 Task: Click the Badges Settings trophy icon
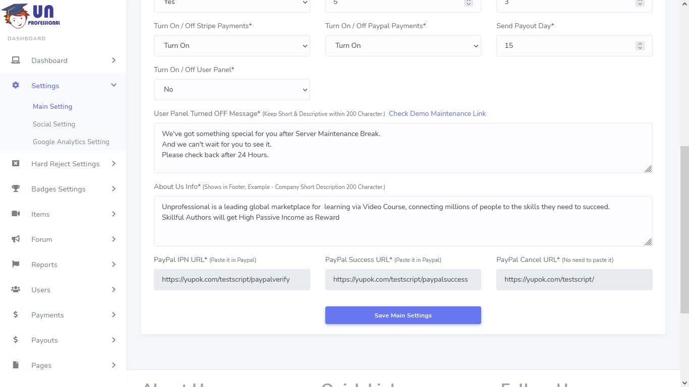tap(16, 189)
